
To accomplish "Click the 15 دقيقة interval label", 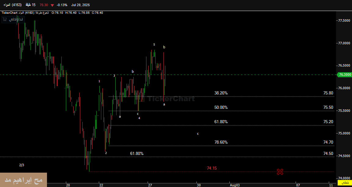I will click(x=31, y=5).
